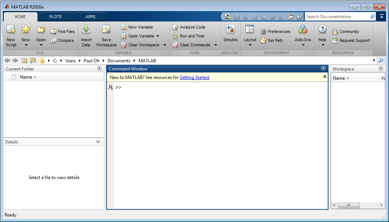Screen dimensions: 389x222
Task: Go up one folder level
Action: click(24, 60)
